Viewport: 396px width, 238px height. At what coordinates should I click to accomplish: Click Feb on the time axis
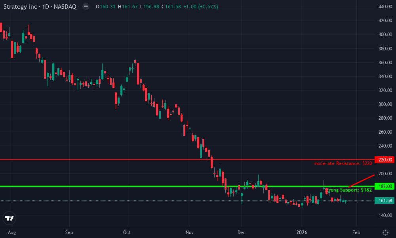coord(356,232)
